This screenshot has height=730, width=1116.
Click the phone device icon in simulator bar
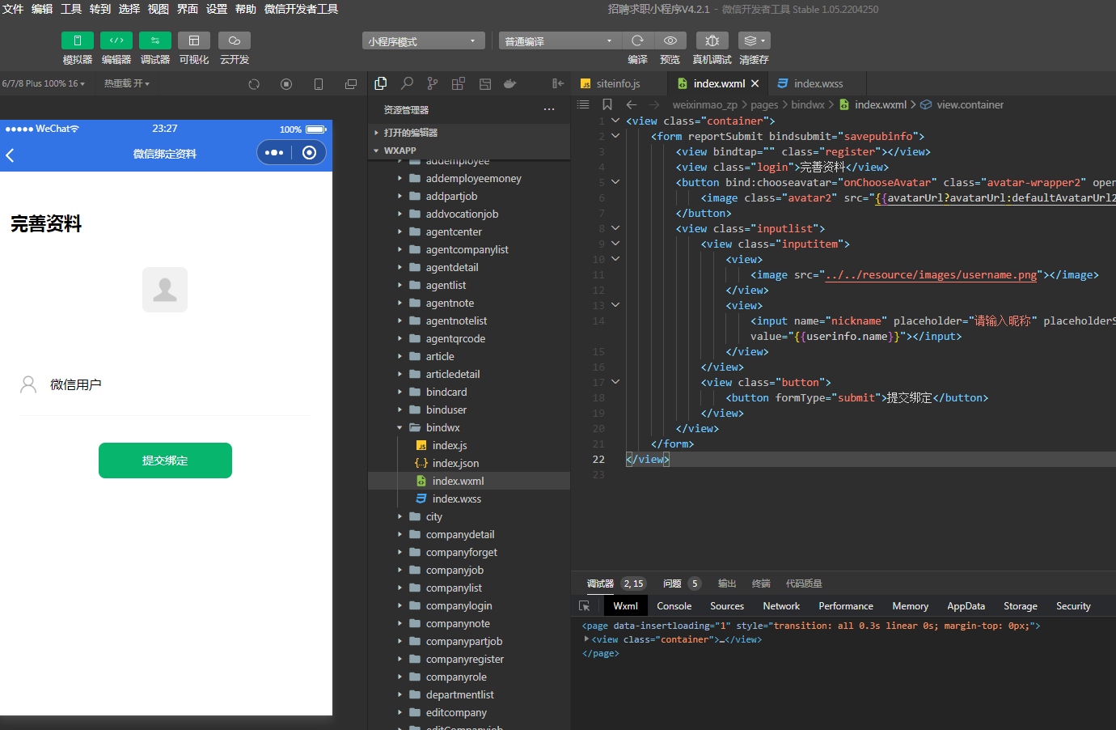pos(319,84)
